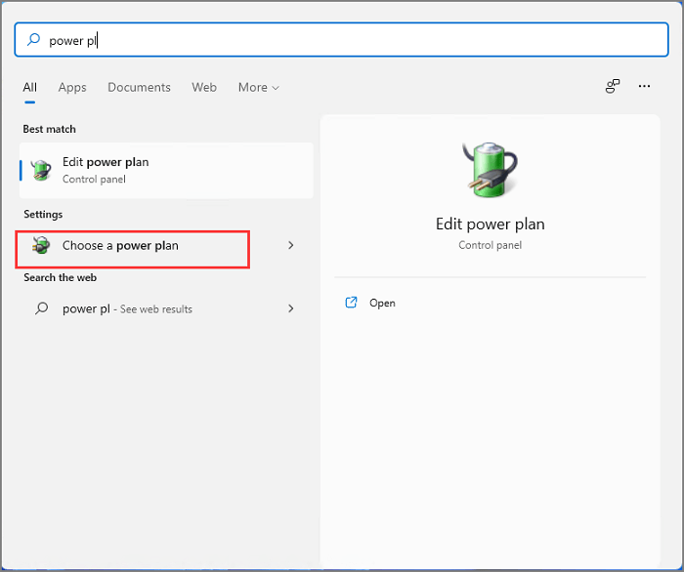Click the icon left of the three dots
684x572 pixels.
pyautogui.click(x=613, y=87)
